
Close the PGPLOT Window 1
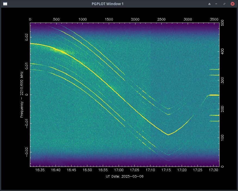coord(232,4)
